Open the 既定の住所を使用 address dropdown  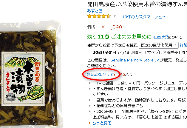tap(159, 45)
